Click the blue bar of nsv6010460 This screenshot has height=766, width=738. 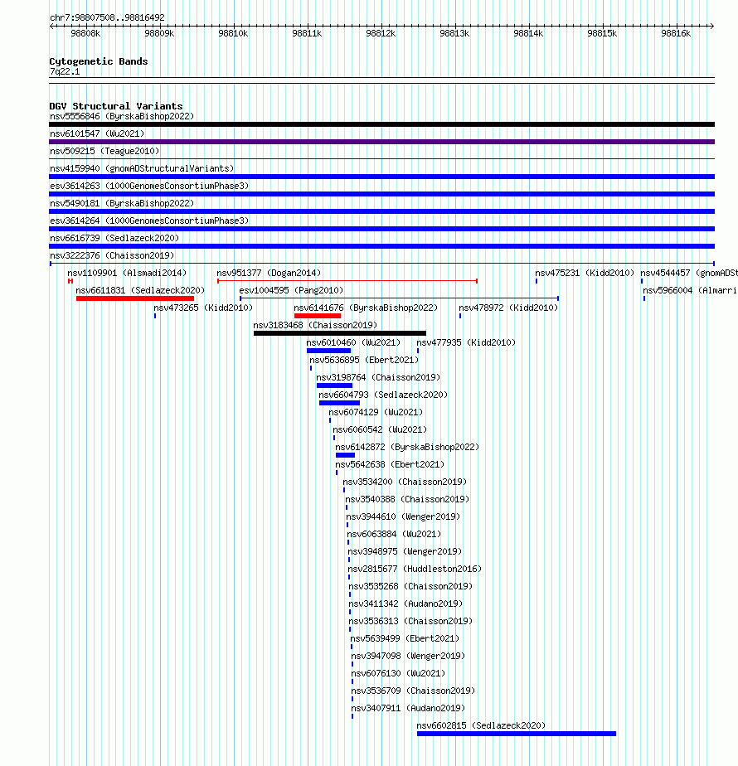(x=328, y=351)
